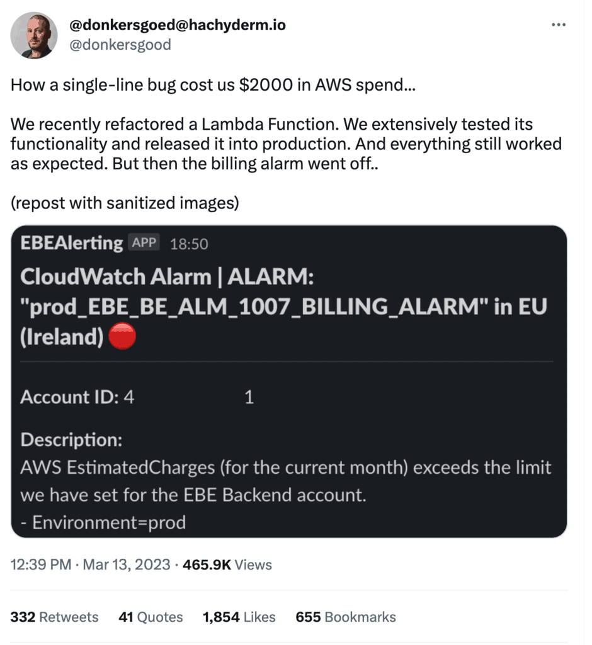
Task: Show the 1,854 Likes list
Action: [x=239, y=617]
